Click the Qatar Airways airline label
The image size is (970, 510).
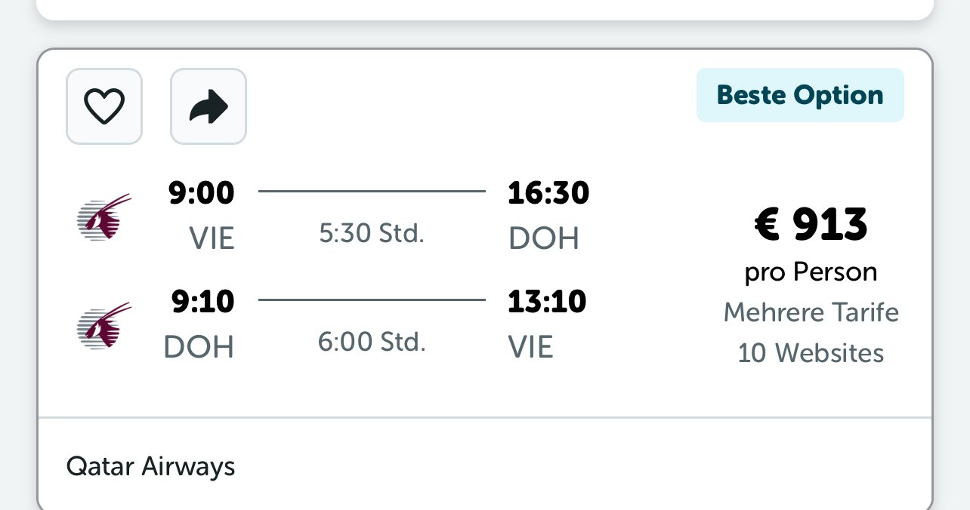click(151, 467)
